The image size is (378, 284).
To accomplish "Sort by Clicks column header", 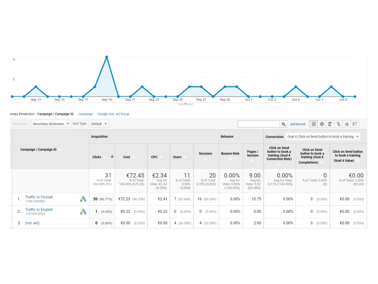I will (x=97, y=157).
